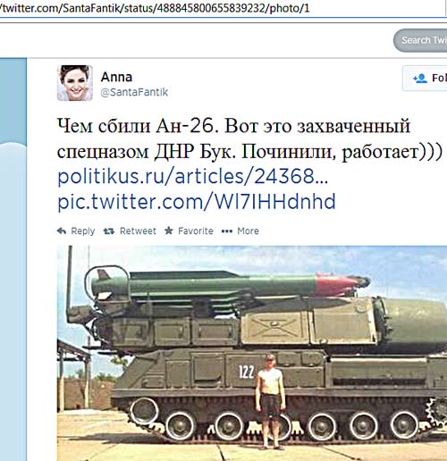Click the add-person Follow icon
This screenshot has width=447, height=461.
tap(420, 79)
